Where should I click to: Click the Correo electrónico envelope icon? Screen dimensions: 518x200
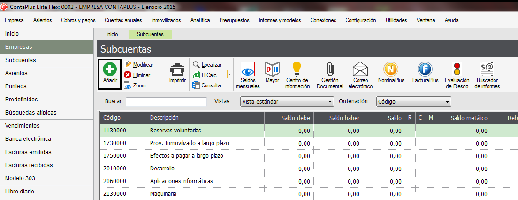[360, 69]
